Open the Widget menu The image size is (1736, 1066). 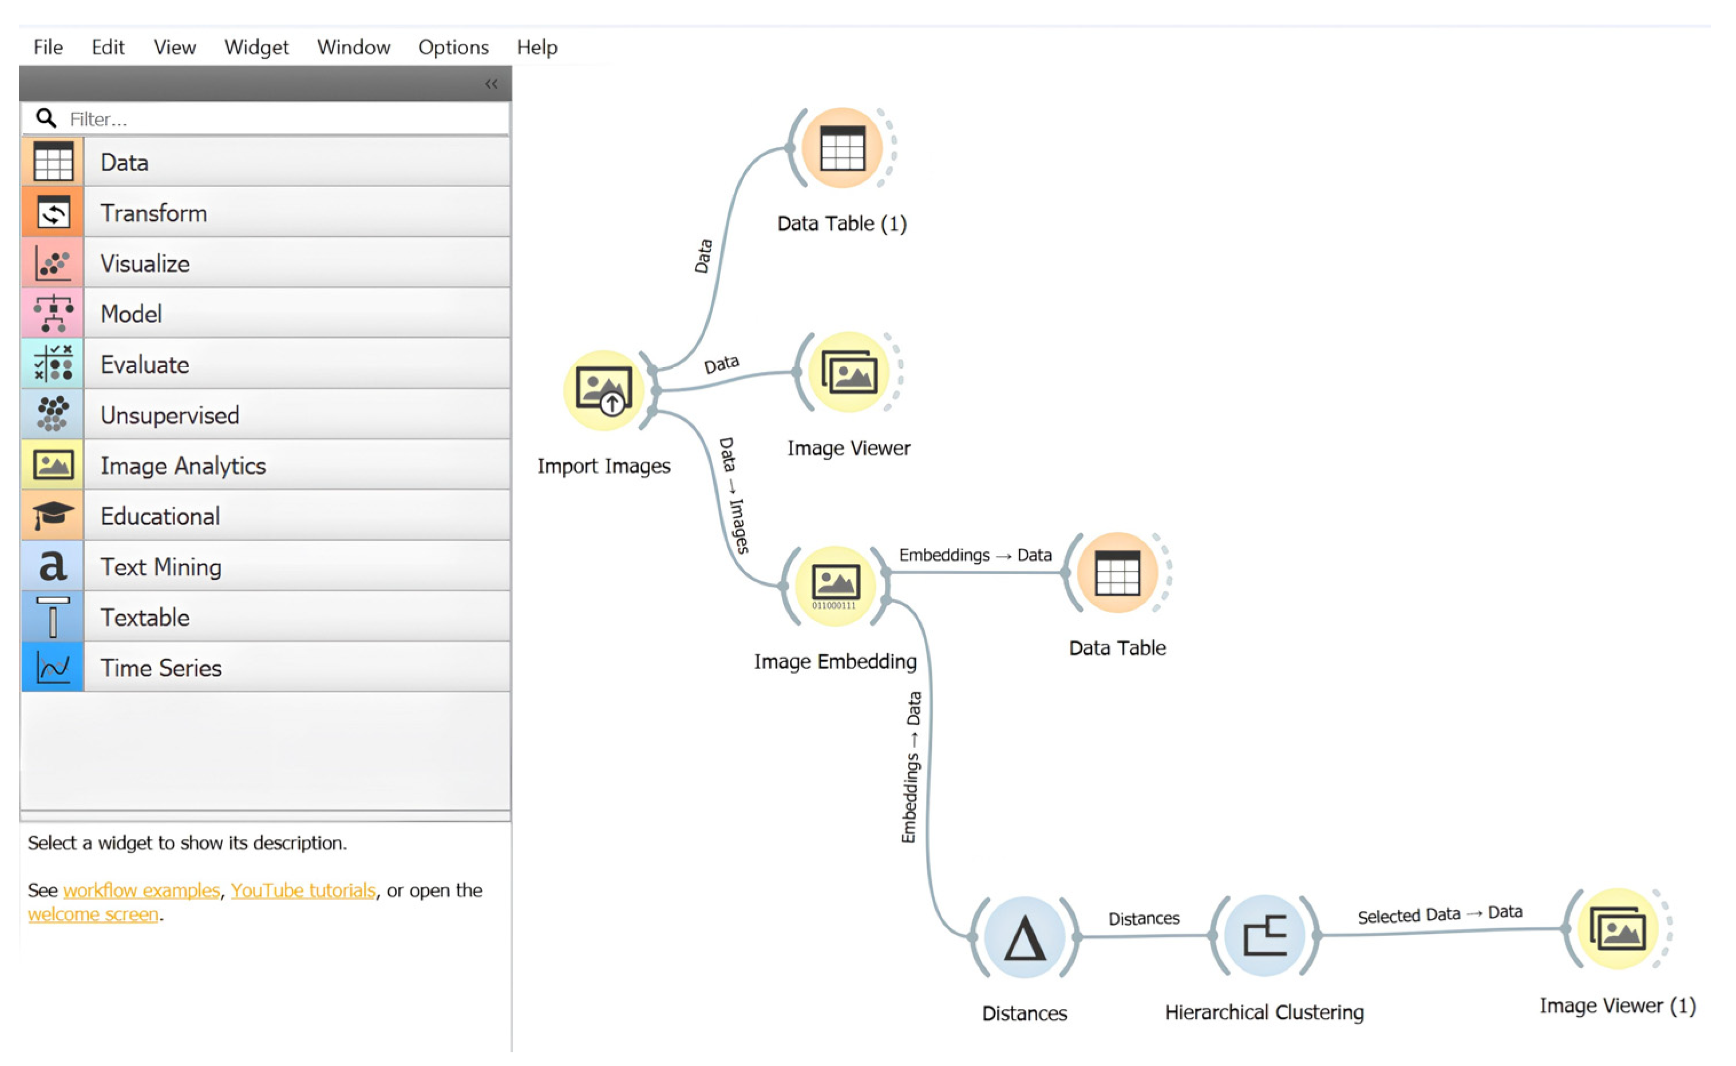tap(256, 47)
